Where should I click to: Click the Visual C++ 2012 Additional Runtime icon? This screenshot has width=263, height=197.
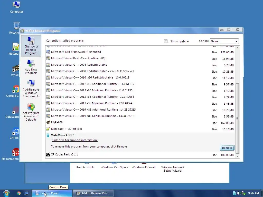click(x=48, y=84)
